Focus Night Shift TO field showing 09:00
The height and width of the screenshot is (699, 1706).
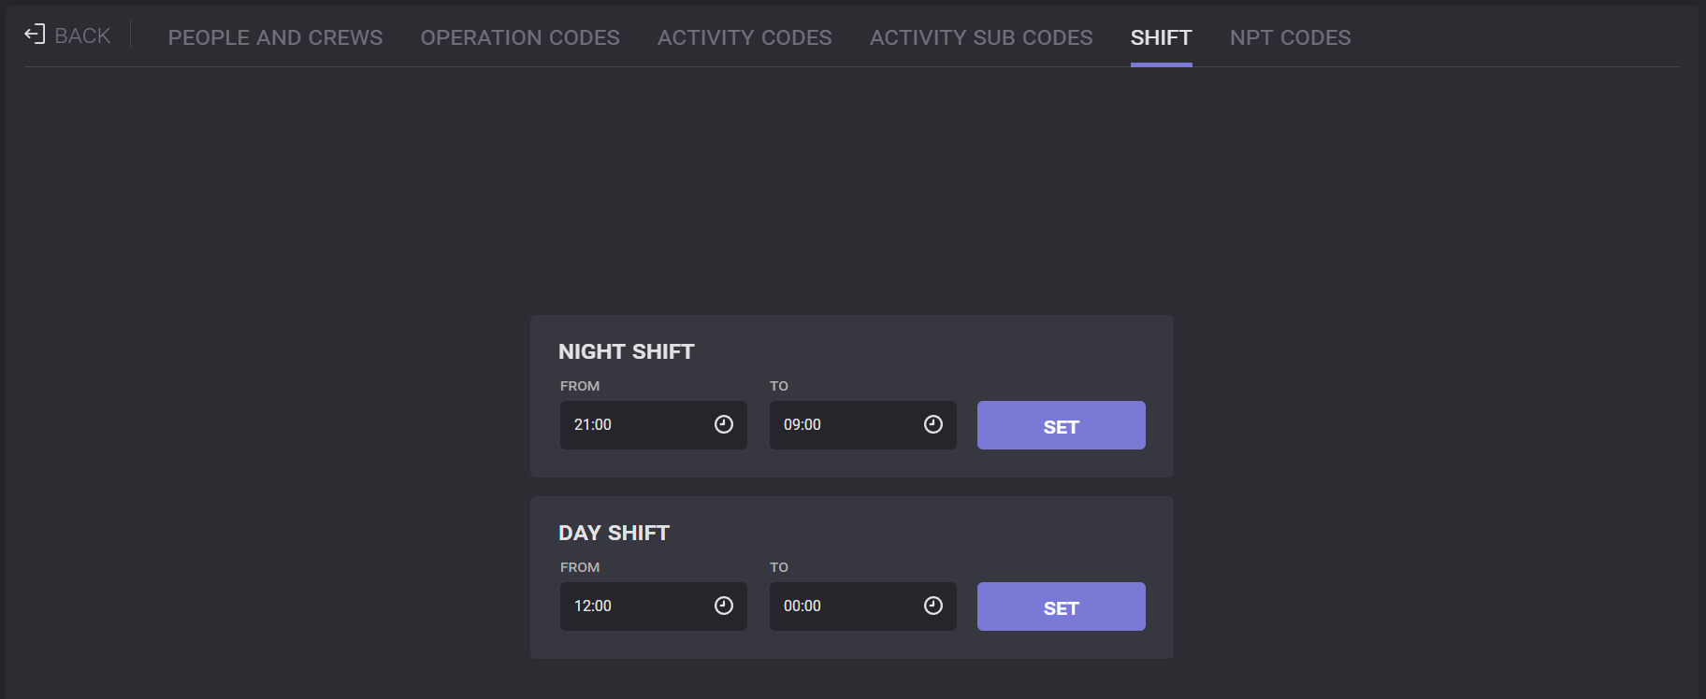pos(841,425)
